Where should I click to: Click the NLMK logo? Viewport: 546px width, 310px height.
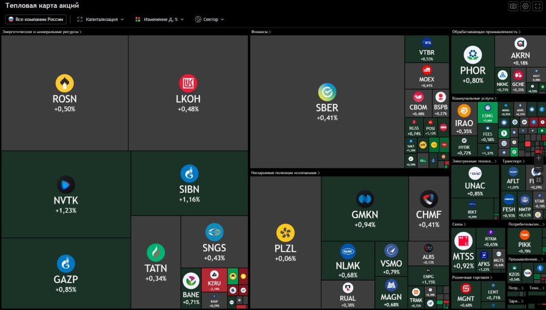coord(348,251)
